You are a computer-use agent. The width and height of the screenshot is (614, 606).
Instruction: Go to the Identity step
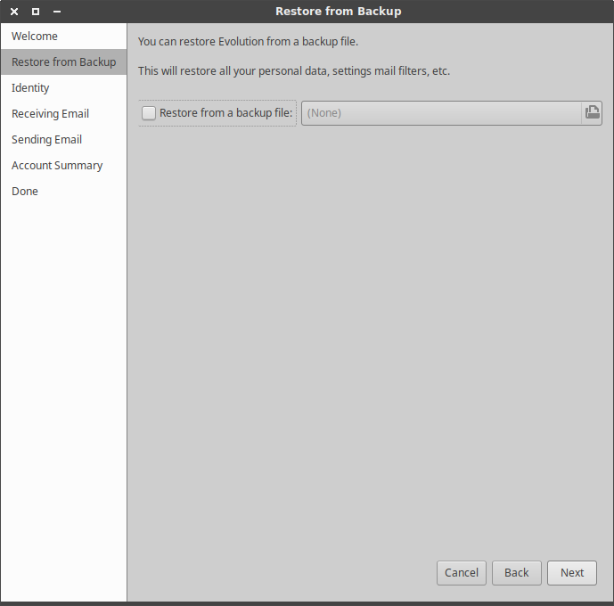30,88
